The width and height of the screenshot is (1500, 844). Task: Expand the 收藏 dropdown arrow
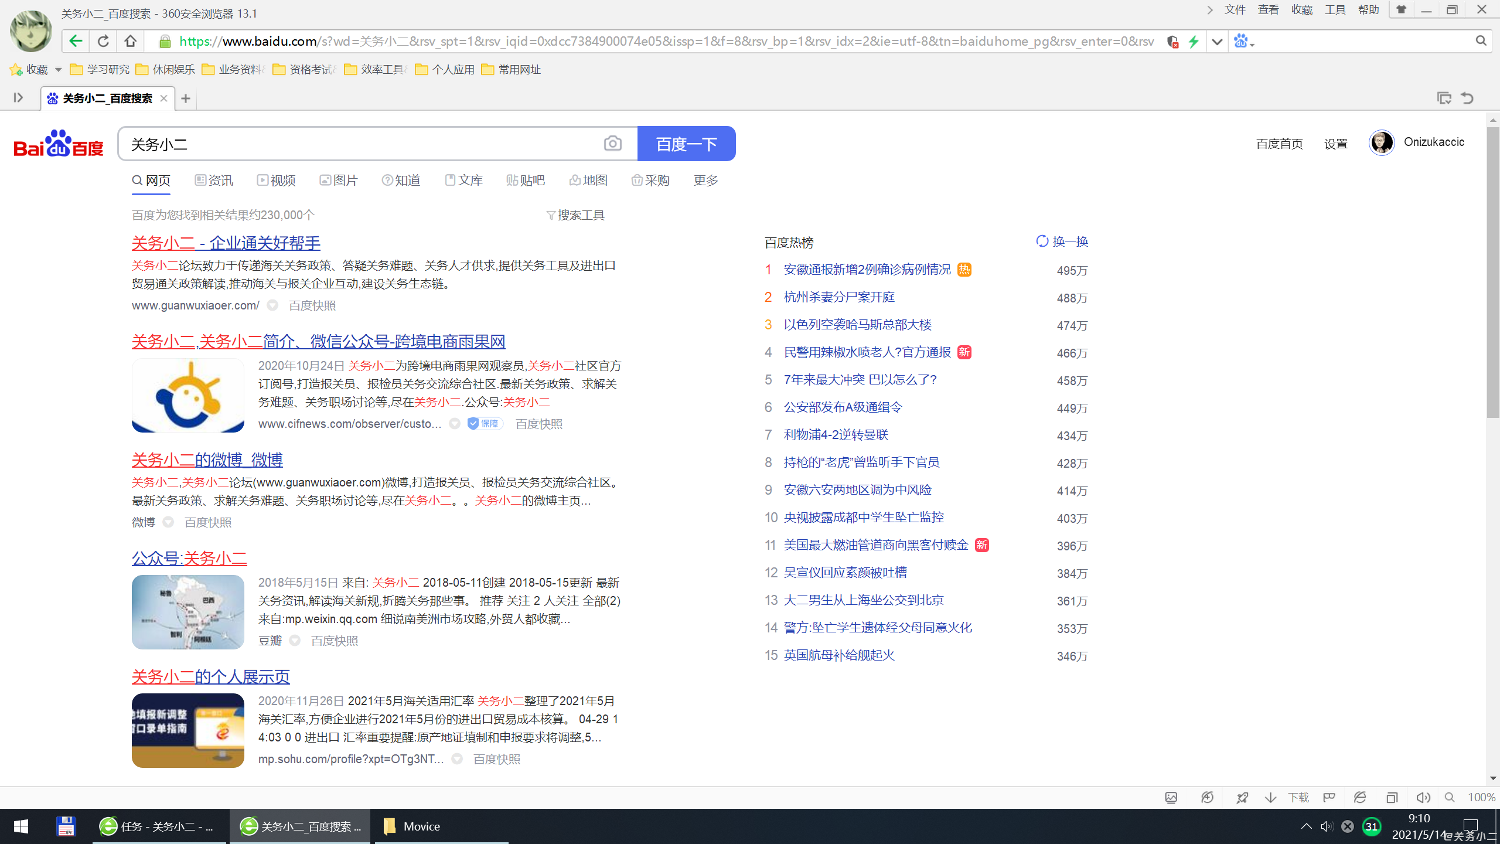coord(58,70)
